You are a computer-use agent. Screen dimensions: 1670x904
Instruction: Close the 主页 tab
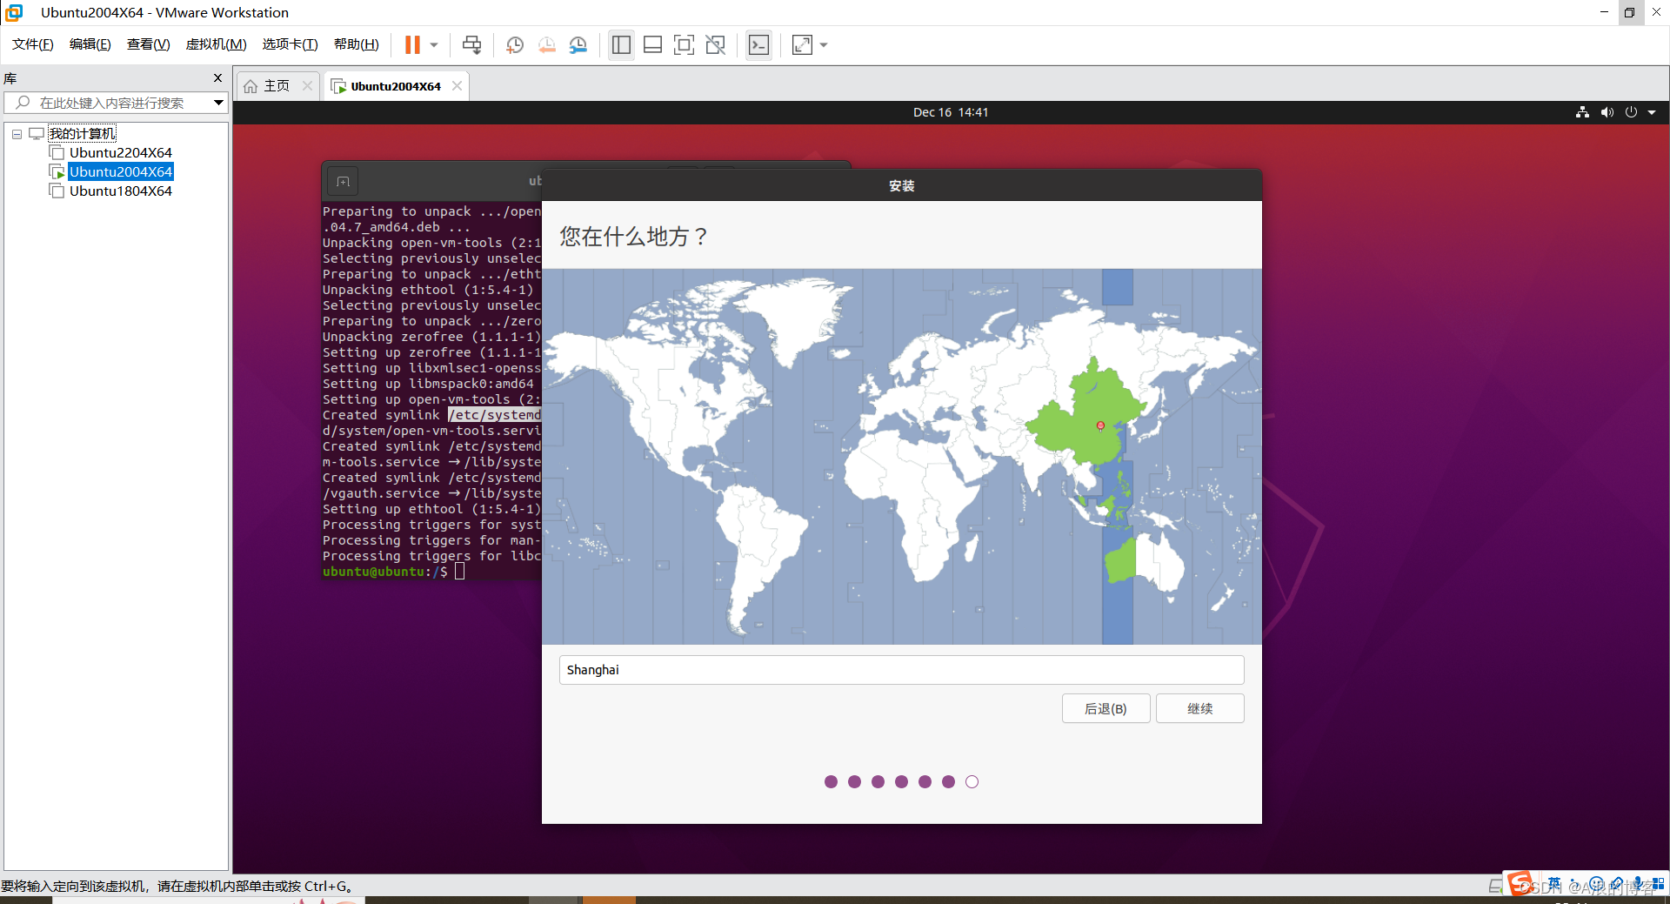click(x=307, y=85)
